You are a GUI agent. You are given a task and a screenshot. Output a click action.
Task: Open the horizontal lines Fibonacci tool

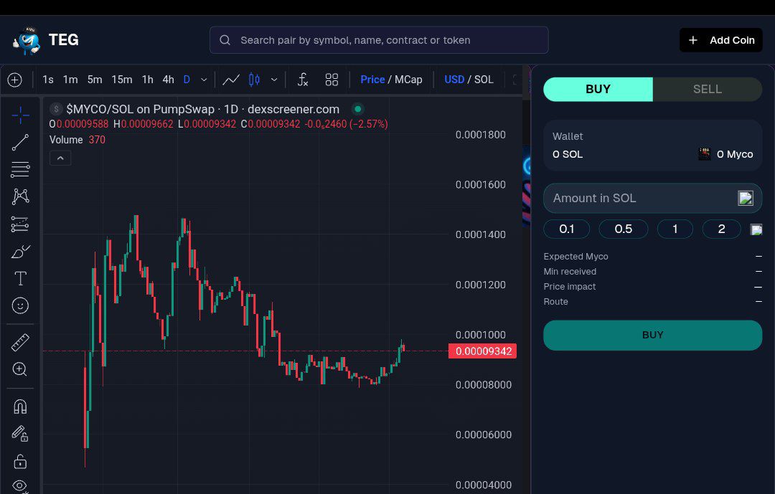20,169
